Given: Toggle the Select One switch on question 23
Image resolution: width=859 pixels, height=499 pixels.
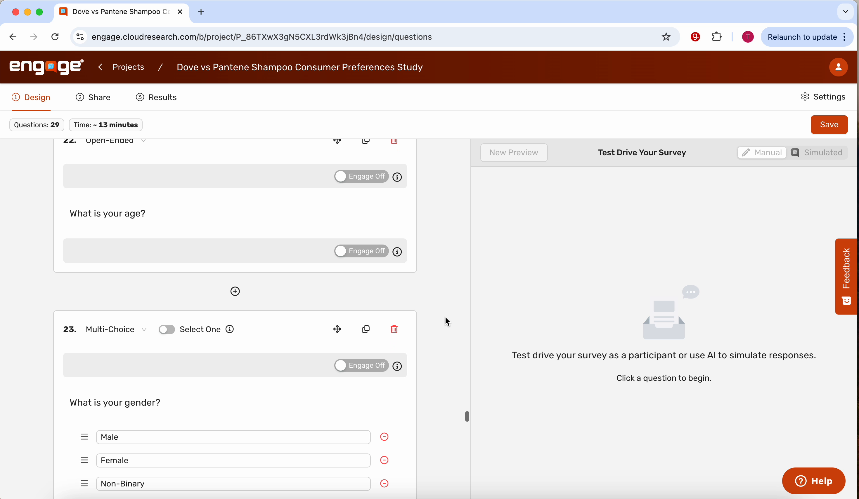Looking at the screenshot, I should point(167,329).
